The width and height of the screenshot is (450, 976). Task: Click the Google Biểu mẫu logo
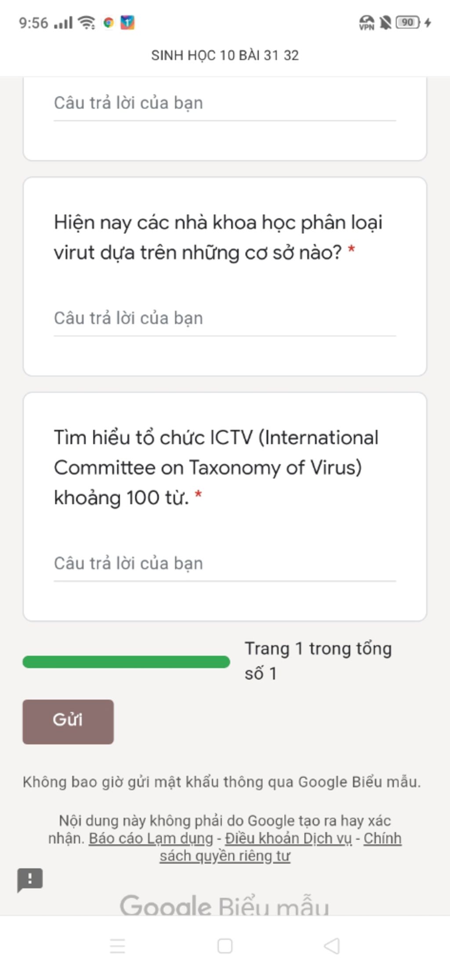[x=225, y=906]
